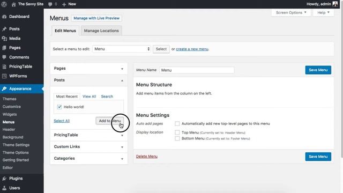The image size is (343, 193).
Task: Expand the Custom Links panel arrow
Action: click(122, 147)
